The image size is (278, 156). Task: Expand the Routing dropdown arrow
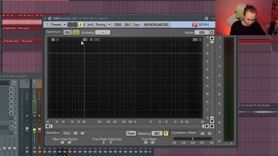109,25
